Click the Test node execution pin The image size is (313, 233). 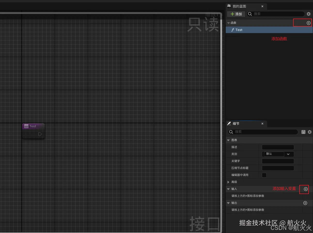point(40,134)
